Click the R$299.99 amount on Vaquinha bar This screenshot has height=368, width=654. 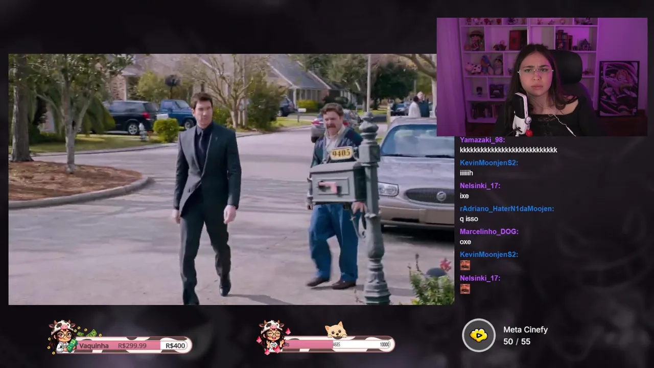[132, 346]
